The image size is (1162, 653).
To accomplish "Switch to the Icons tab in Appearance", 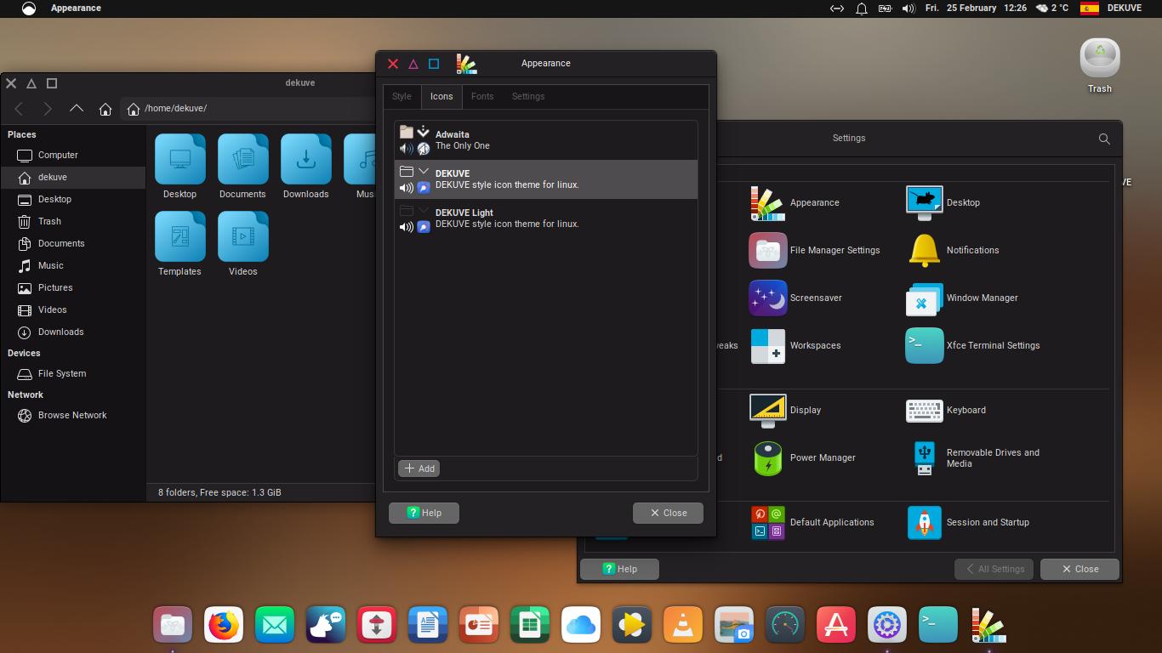I will 441,96.
